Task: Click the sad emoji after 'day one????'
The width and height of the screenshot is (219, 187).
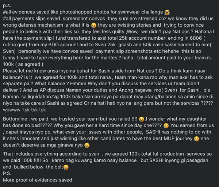Action: pyautogui.click(x=166, y=126)
